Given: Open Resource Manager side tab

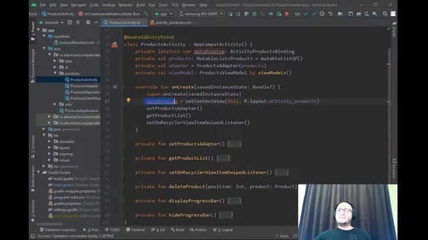Looking at the screenshot, I should [x=33, y=65].
